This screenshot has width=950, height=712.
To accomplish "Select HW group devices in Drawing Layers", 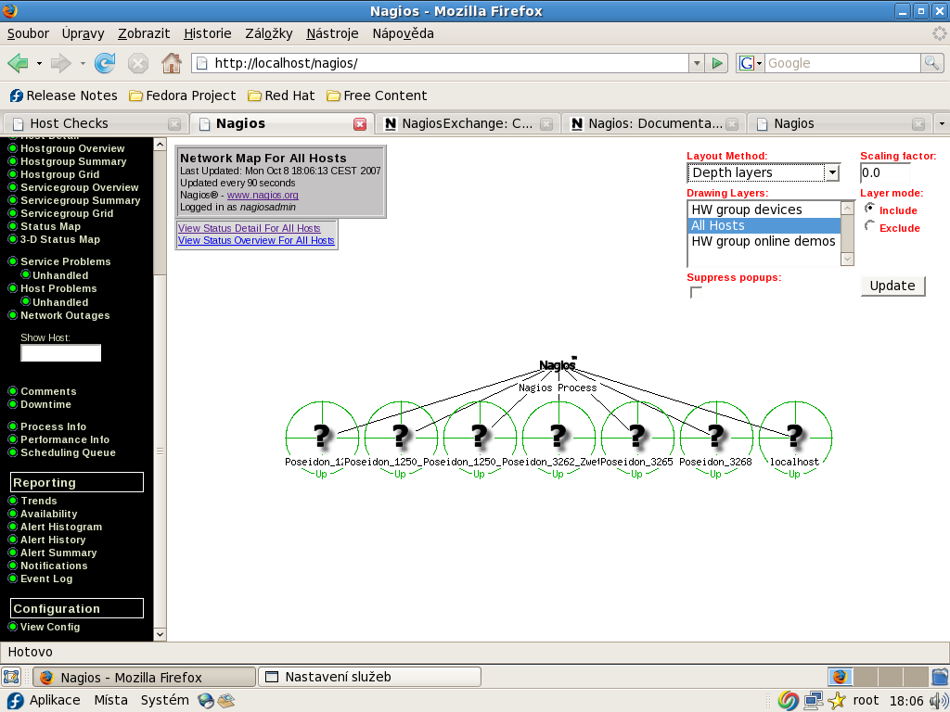I will tap(764, 210).
